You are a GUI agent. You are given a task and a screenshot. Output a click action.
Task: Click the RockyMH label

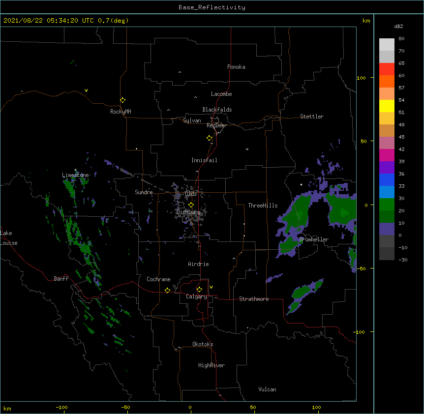pyautogui.click(x=121, y=112)
